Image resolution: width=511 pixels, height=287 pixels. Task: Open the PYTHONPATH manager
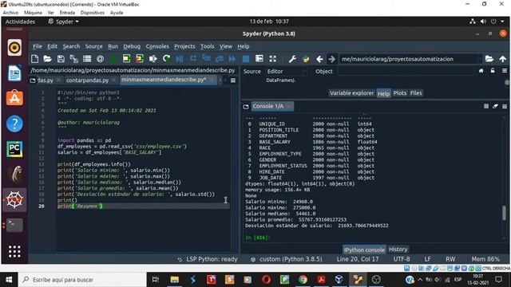(x=306, y=59)
